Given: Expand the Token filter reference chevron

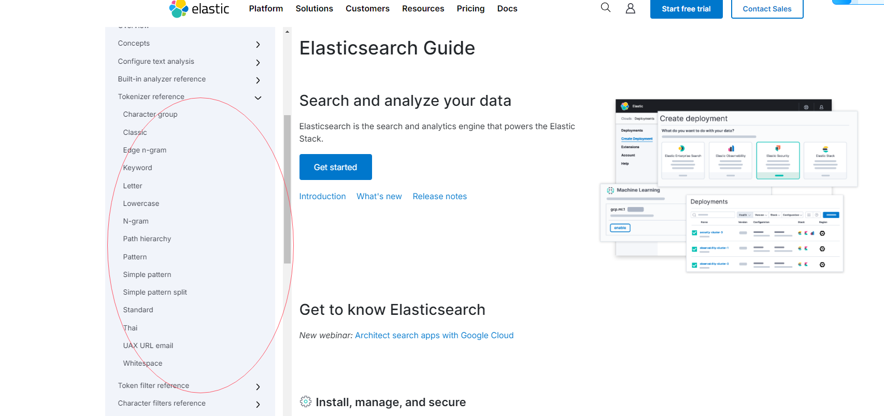Looking at the screenshot, I should (258, 387).
